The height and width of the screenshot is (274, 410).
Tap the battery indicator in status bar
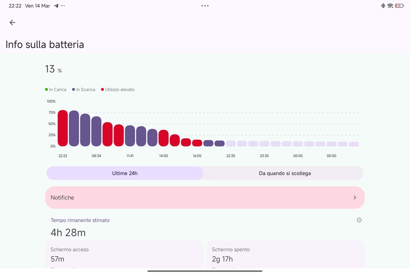pyautogui.click(x=399, y=6)
